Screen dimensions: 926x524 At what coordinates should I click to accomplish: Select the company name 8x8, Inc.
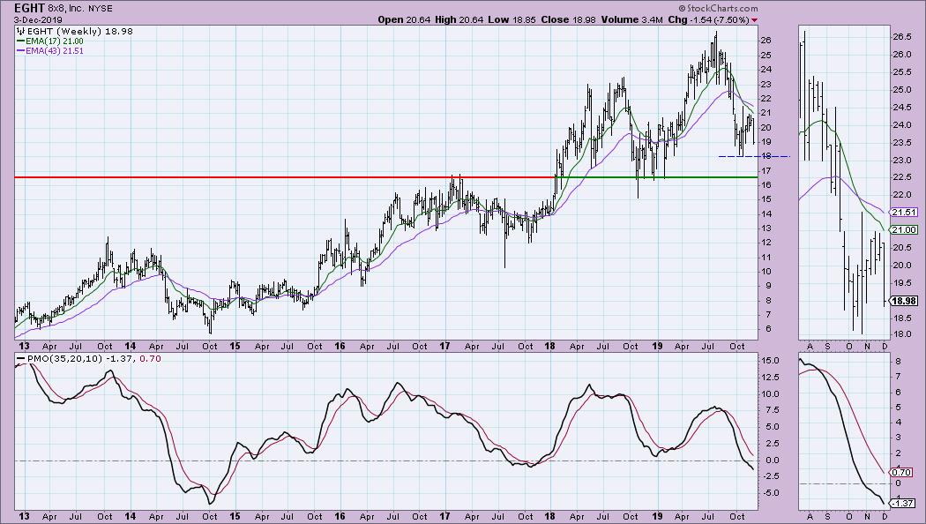(66, 9)
